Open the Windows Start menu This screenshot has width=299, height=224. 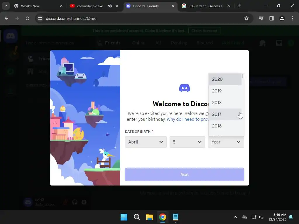pyautogui.click(x=124, y=217)
